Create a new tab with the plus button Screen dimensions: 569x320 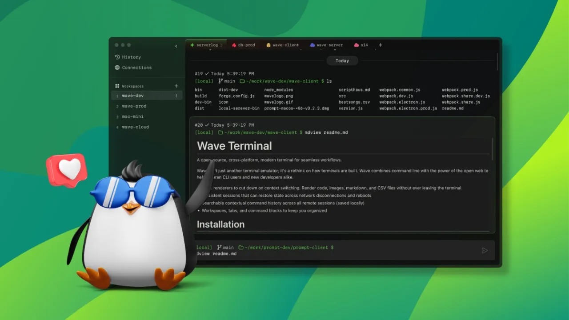(x=381, y=45)
